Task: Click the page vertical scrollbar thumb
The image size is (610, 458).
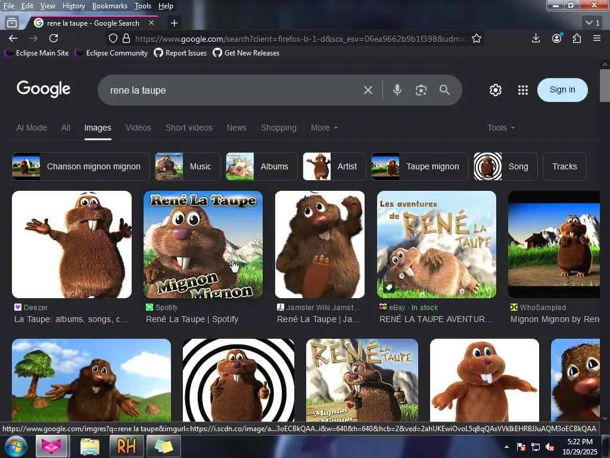Action: click(605, 86)
